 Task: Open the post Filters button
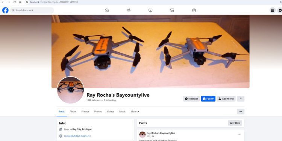[x=235, y=123]
